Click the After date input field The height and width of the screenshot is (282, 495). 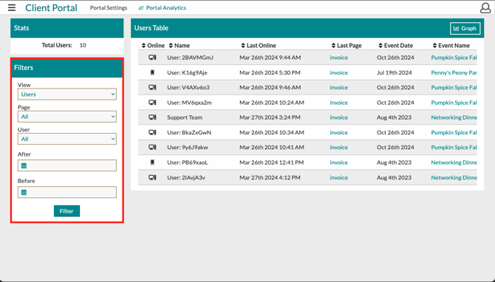tap(67, 165)
